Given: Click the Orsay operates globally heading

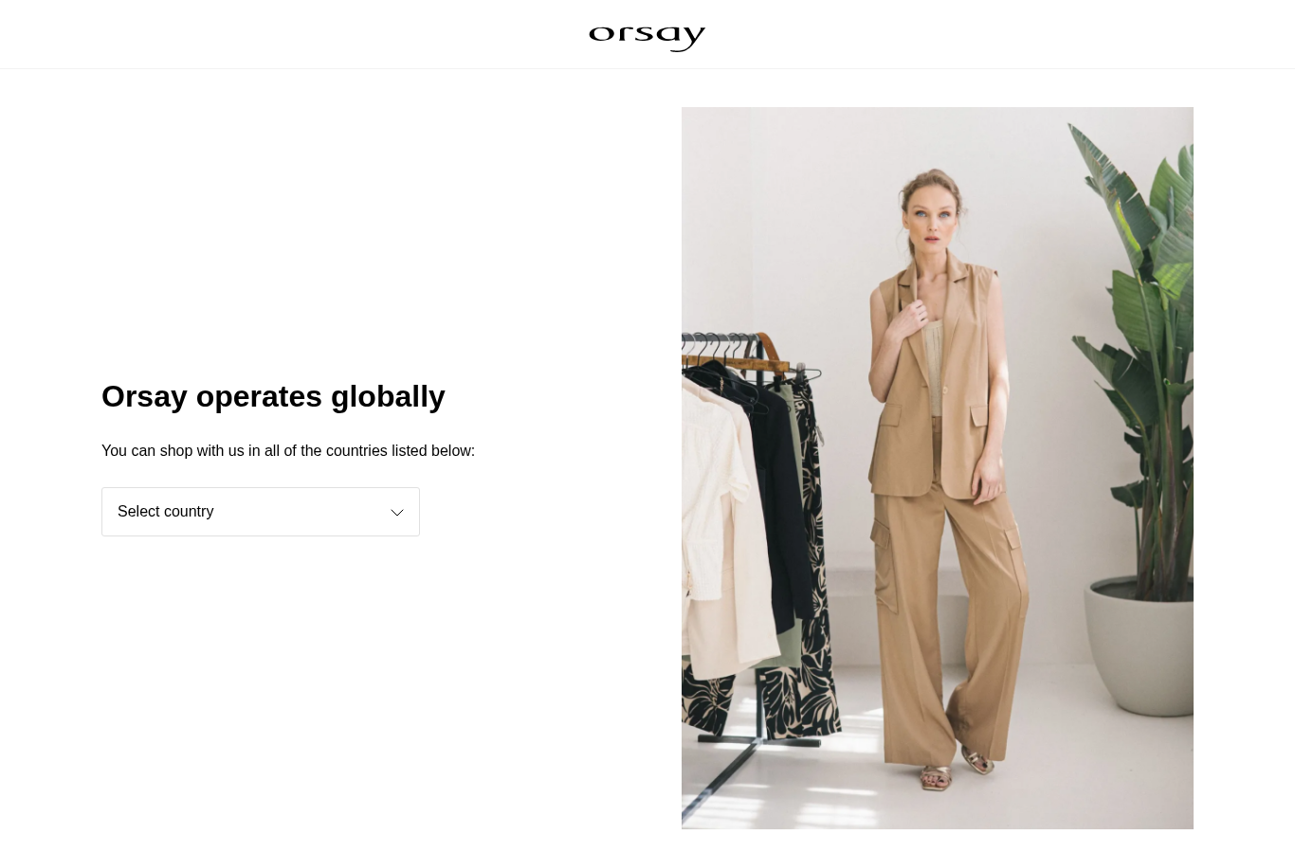Looking at the screenshot, I should (273, 396).
